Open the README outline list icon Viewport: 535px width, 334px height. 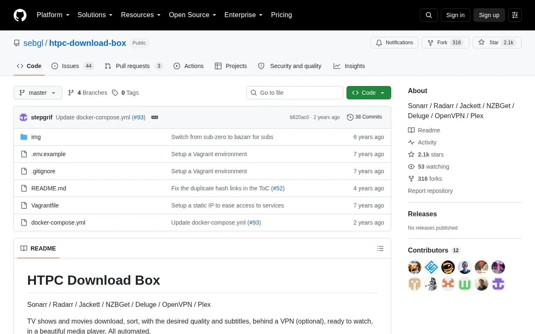(x=380, y=248)
